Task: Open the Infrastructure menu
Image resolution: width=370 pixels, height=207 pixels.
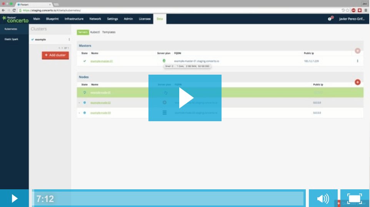Action: [x=74, y=19]
